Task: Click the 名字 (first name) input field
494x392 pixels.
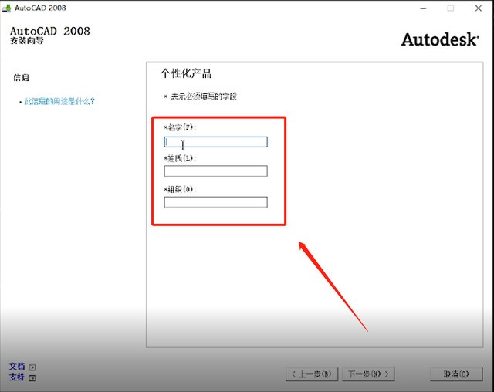Action: (216, 142)
